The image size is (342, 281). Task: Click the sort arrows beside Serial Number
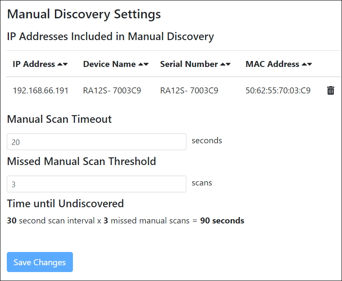coord(225,64)
